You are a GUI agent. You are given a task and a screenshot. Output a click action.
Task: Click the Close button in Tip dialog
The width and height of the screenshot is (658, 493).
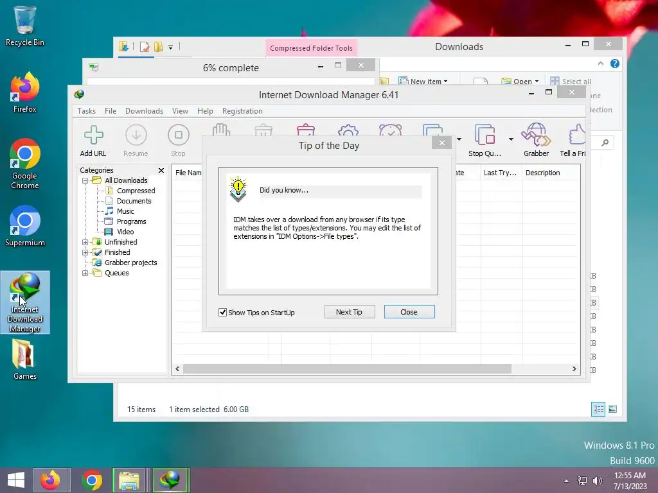tap(409, 312)
